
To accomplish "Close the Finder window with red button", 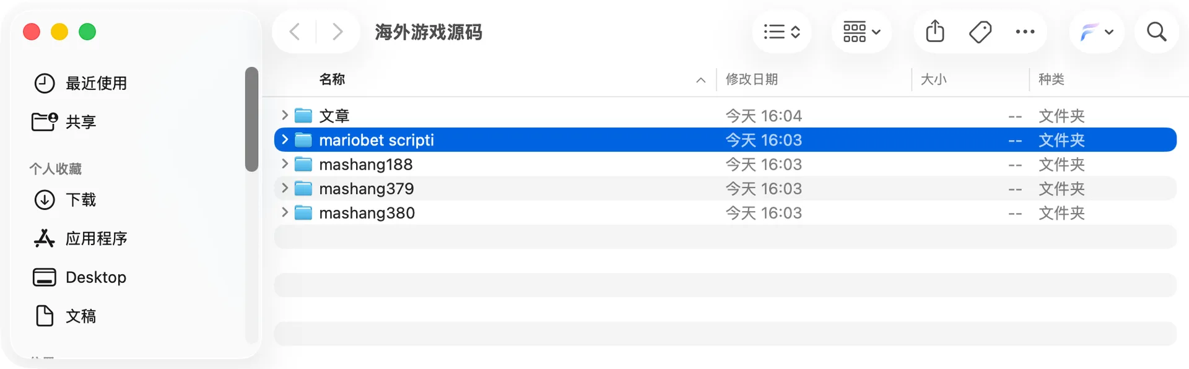I will [32, 32].
